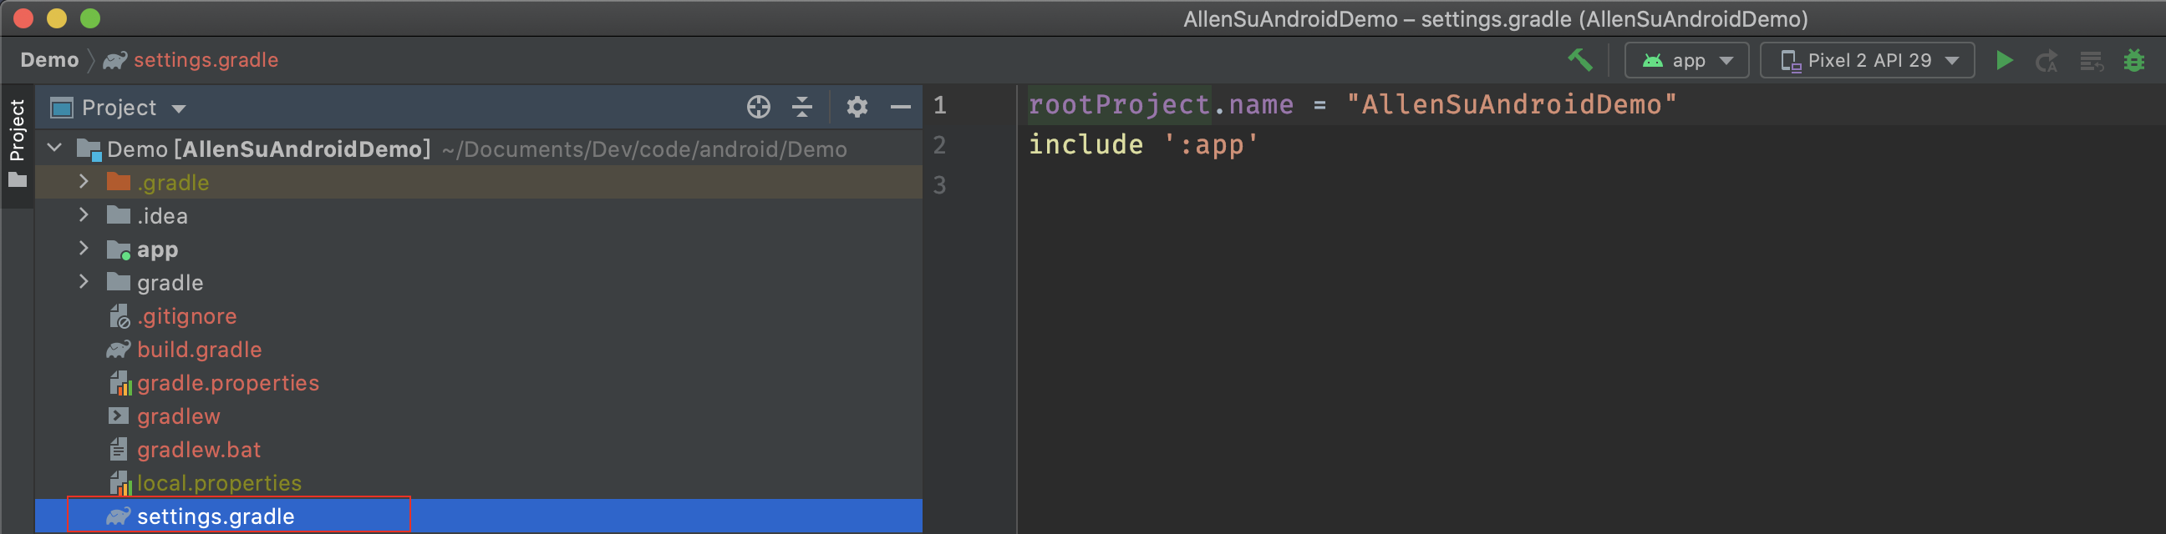Click the Apply Code Changes icon

(2091, 61)
